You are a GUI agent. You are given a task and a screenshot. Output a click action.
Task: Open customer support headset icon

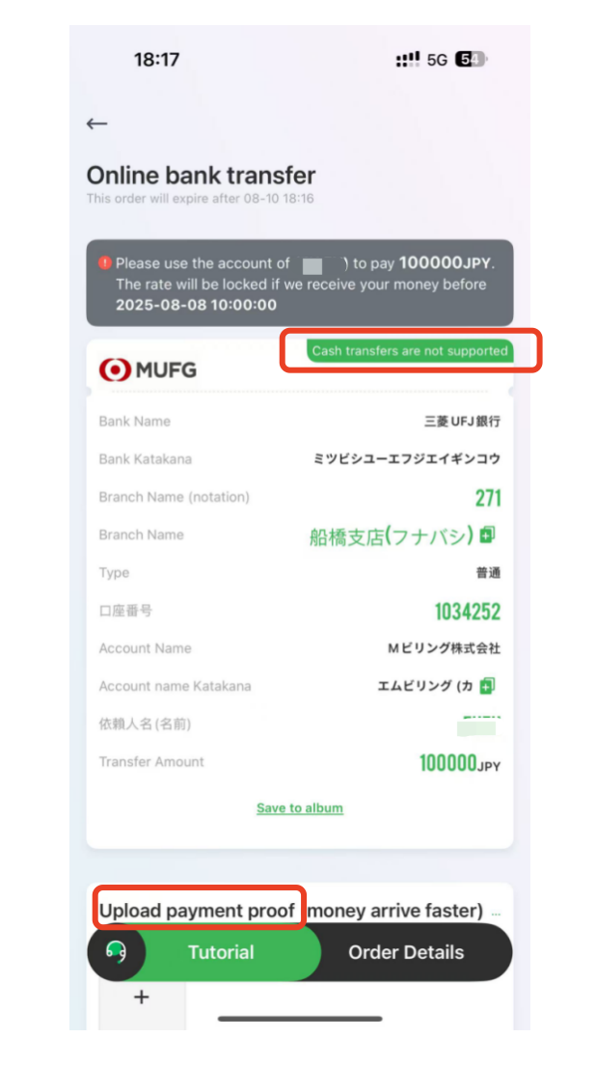(x=116, y=951)
